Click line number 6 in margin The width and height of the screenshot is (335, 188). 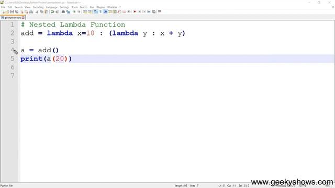(13, 67)
